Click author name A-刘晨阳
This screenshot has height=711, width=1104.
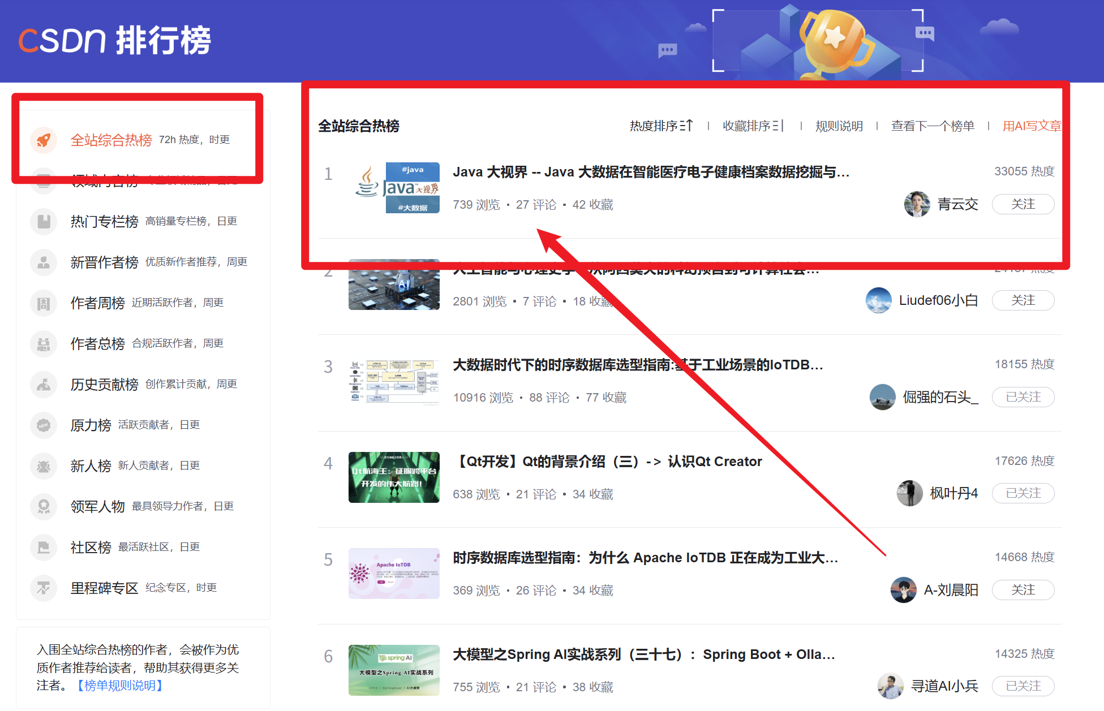[x=951, y=590]
